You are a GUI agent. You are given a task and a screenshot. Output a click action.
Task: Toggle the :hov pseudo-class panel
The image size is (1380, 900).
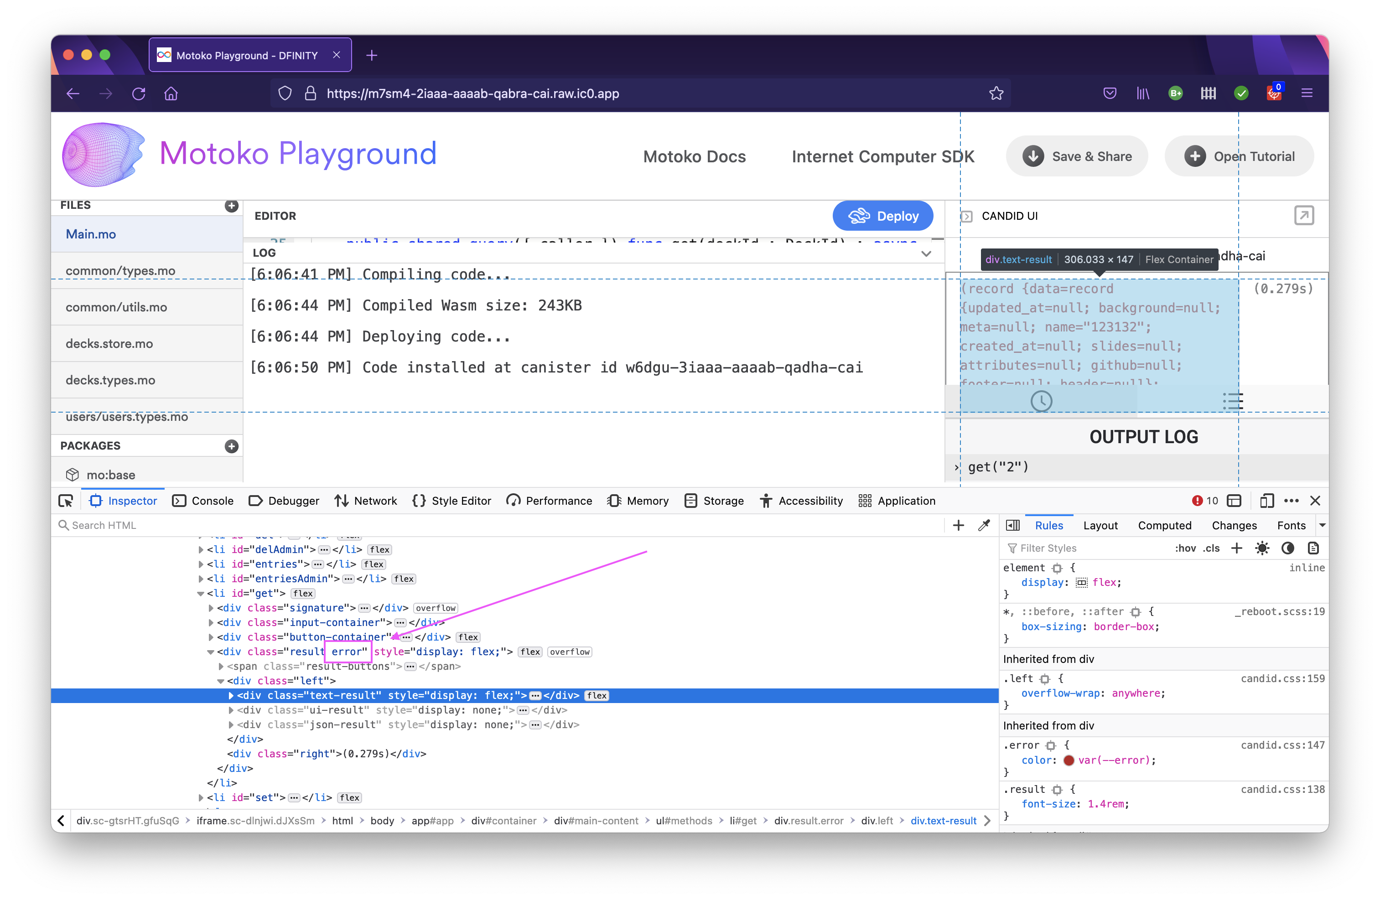point(1186,548)
